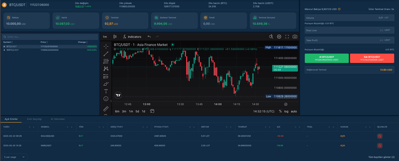Select the brush drawing tool
This screenshot has height=161, width=399.
coord(106,84)
